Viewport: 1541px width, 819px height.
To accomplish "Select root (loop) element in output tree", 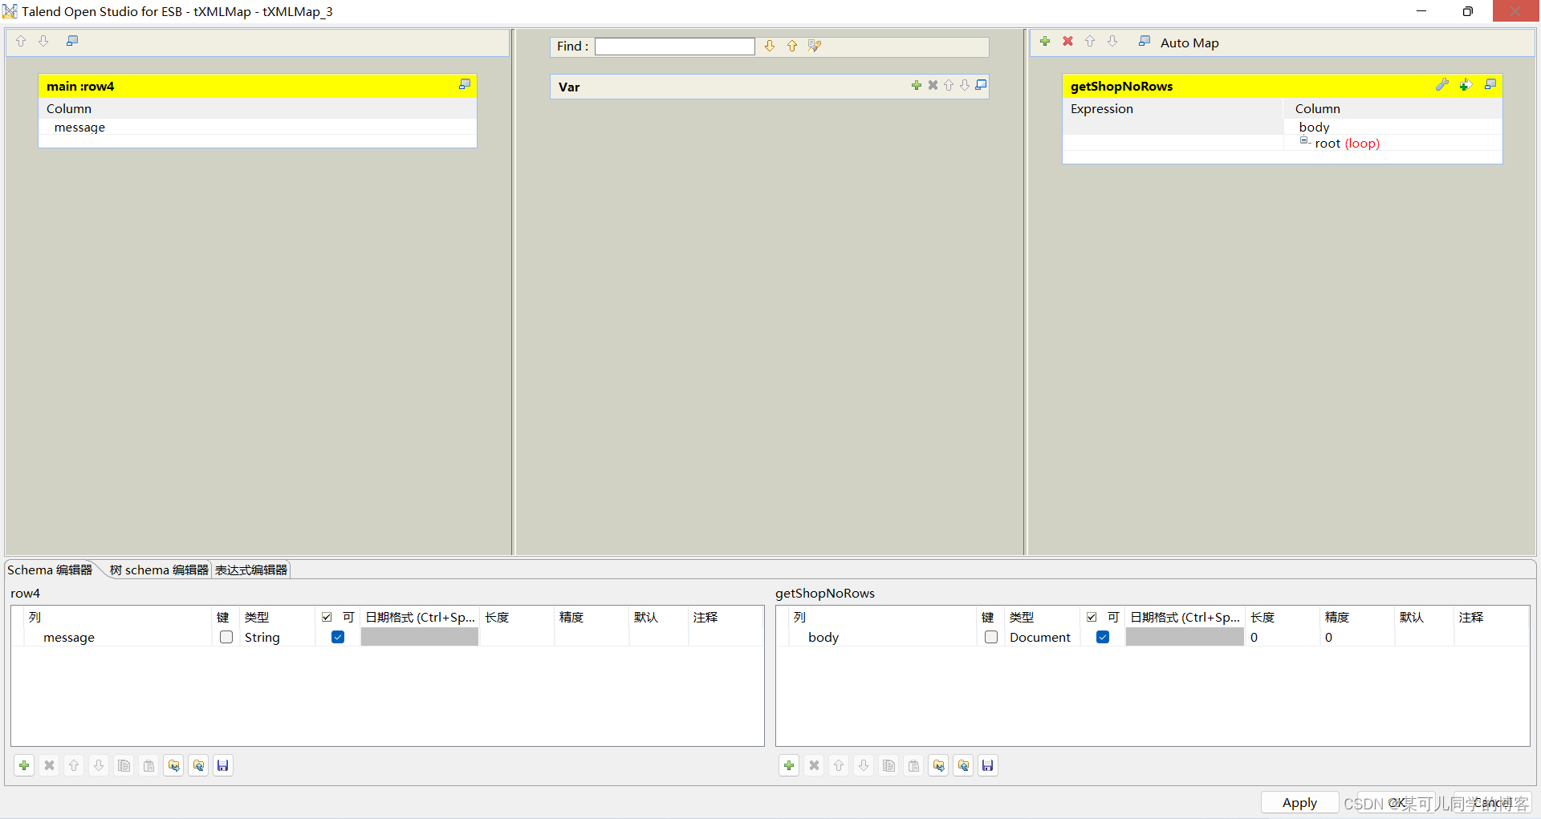I will 1347,143.
